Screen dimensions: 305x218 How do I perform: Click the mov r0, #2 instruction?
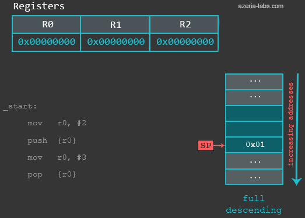57,123
